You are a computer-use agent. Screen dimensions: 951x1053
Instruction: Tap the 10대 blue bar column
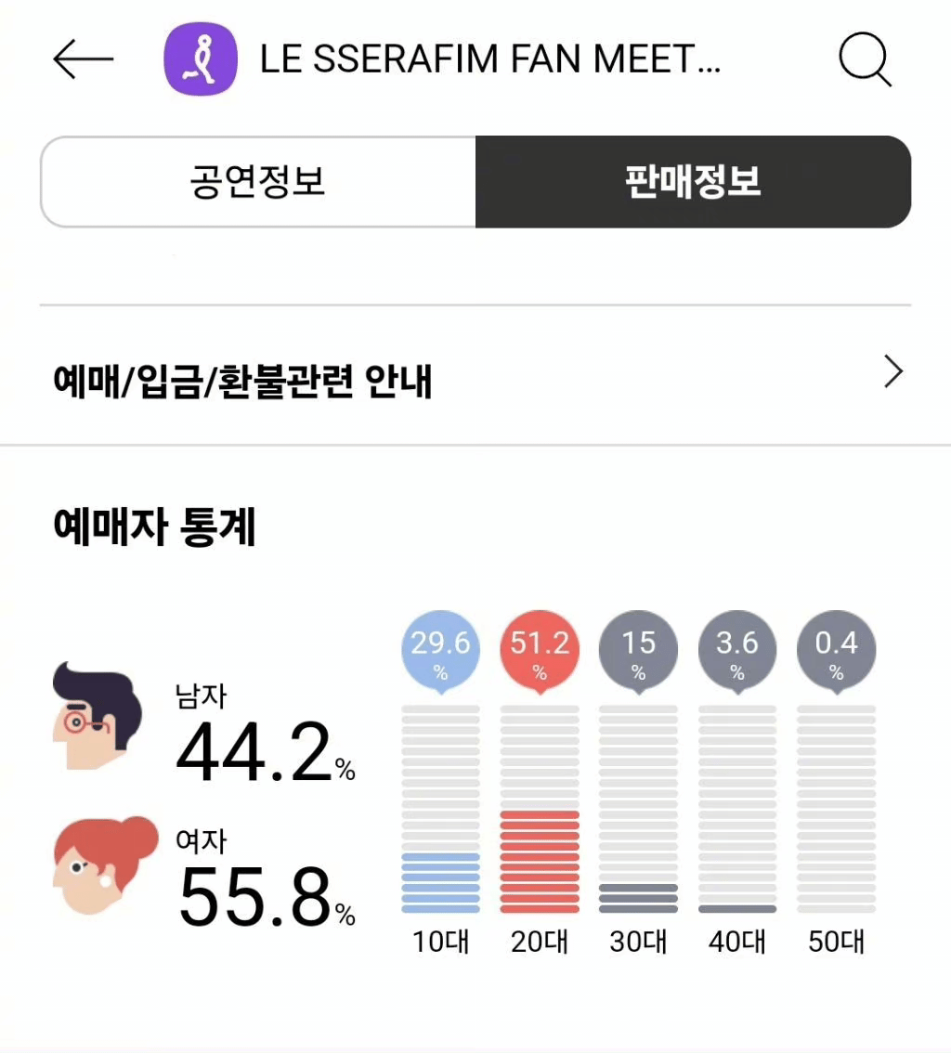(440, 809)
